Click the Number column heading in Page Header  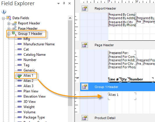coord(136,79)
